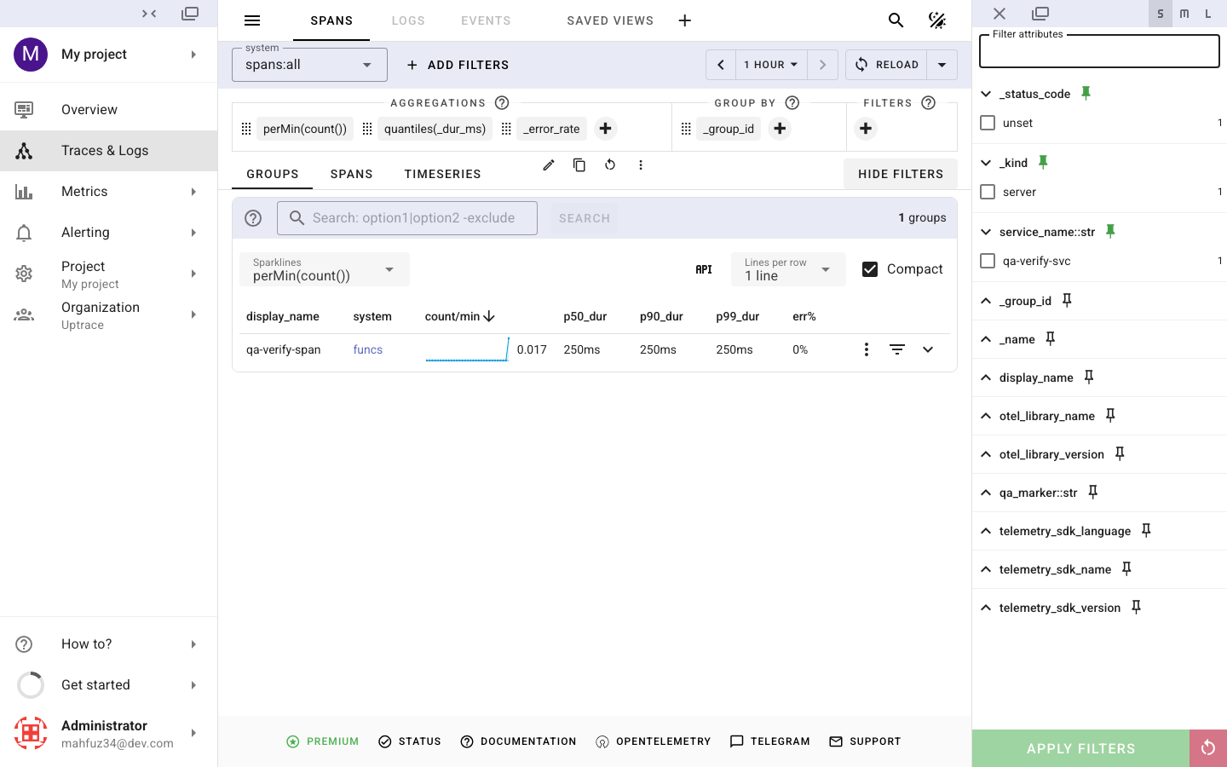
Task: Open the DOCUMENTATION footer link
Action: (x=518, y=741)
